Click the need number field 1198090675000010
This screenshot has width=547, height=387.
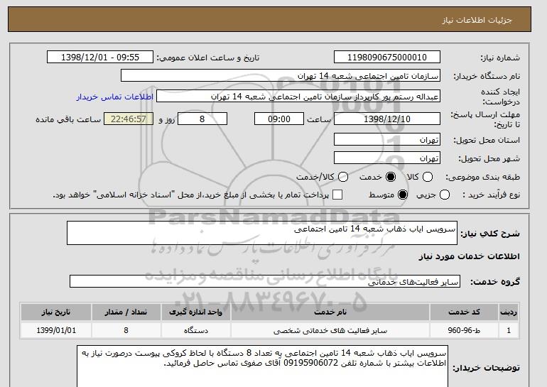tap(387, 58)
